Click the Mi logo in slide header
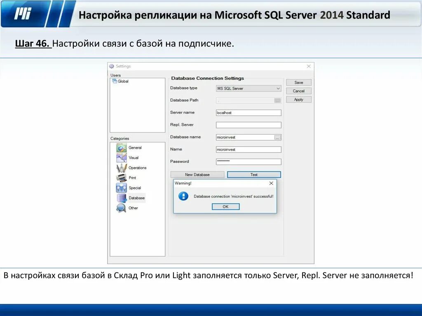The width and height of the screenshot is (422, 316). click(x=23, y=14)
